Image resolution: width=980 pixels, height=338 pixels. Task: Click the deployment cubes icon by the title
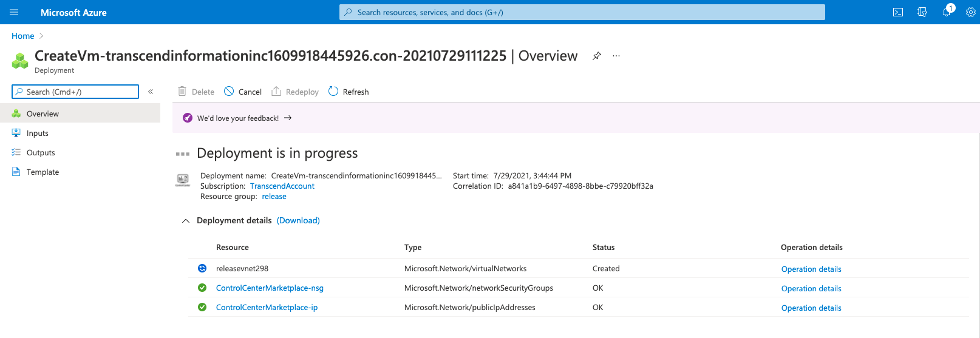click(20, 61)
